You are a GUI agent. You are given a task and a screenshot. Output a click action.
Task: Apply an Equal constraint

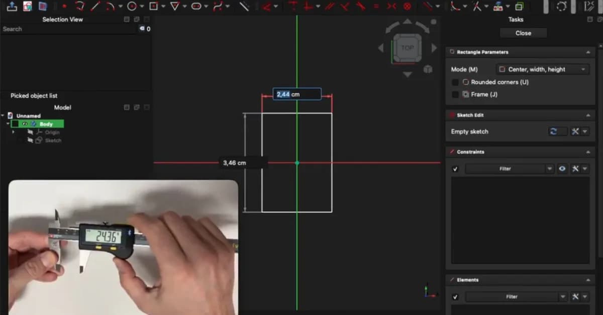point(377,7)
